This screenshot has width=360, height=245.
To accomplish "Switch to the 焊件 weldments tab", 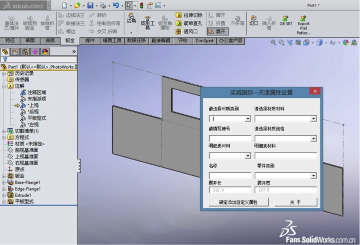I will 90,40.
